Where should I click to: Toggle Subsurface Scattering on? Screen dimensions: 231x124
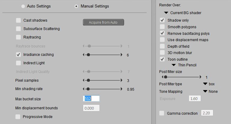click(18, 29)
